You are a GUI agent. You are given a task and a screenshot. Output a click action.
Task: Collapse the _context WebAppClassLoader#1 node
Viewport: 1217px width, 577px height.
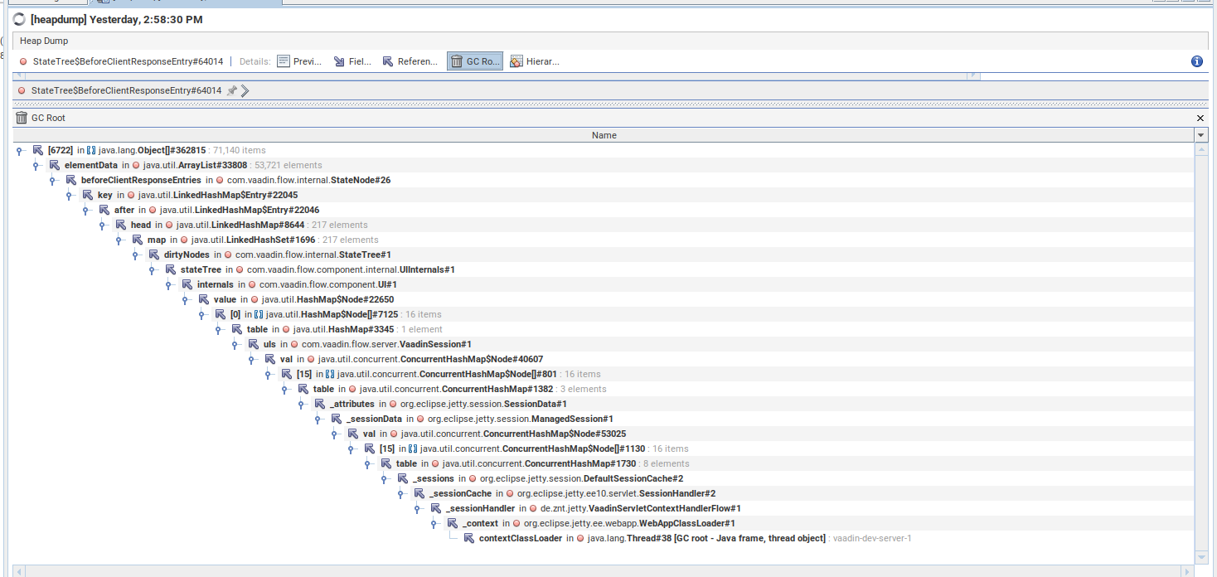point(433,523)
